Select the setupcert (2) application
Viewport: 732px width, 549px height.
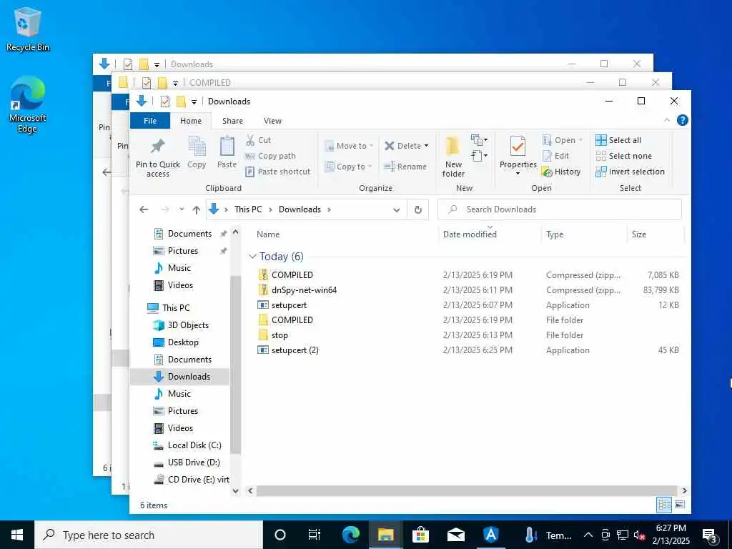295,350
